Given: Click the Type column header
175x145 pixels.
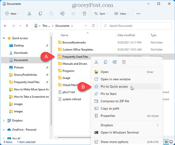Looking at the screenshot, I should coord(154,35).
